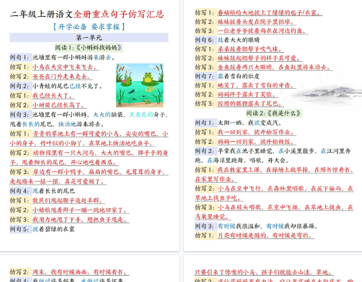Click the sentence 月亮有时候是圆的,有时候是弯的
This screenshot has width=362, height=282.
coord(265,235)
